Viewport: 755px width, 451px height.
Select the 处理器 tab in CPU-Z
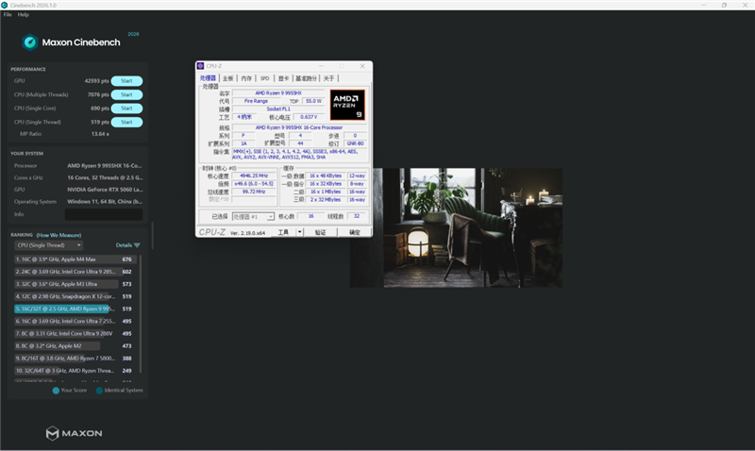(208, 78)
